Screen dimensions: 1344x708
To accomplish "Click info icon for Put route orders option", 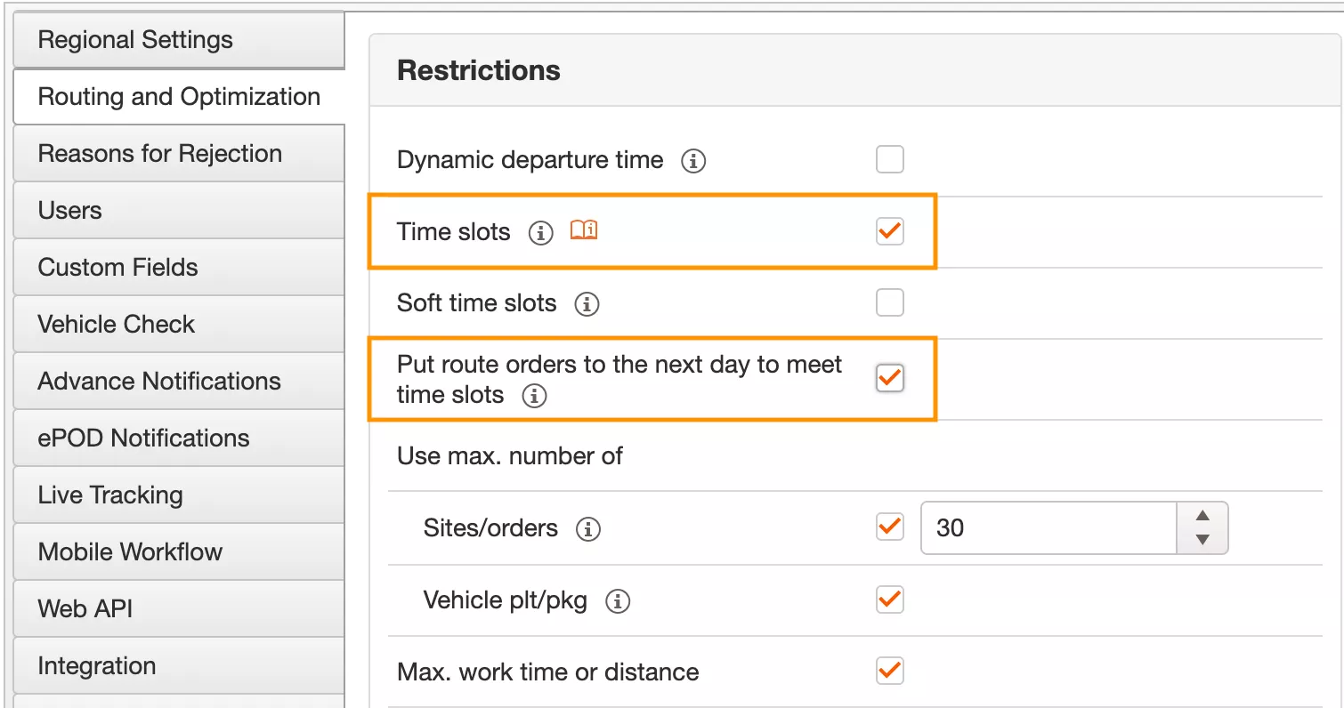I will point(534,396).
